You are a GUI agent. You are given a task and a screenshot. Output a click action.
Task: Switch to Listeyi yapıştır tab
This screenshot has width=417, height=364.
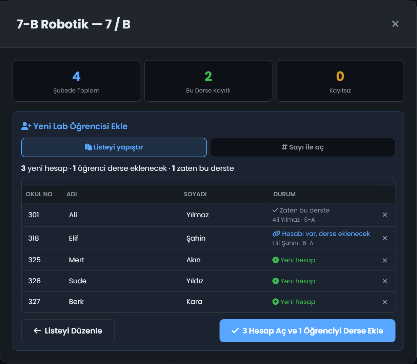tap(114, 147)
